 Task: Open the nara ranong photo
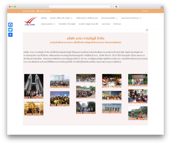pyautogui.click(x=112, y=81)
